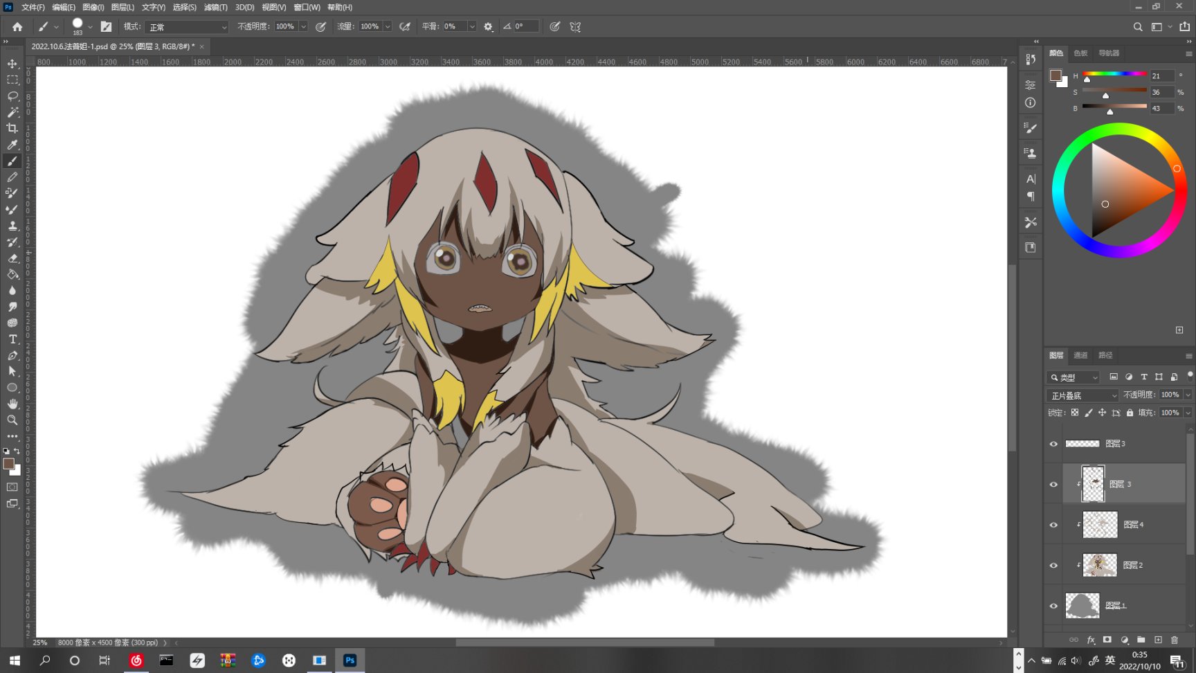Switch to the 路径 tab

pyautogui.click(x=1105, y=355)
